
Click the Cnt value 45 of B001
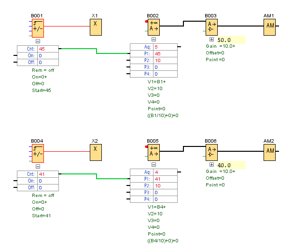coord(48,49)
